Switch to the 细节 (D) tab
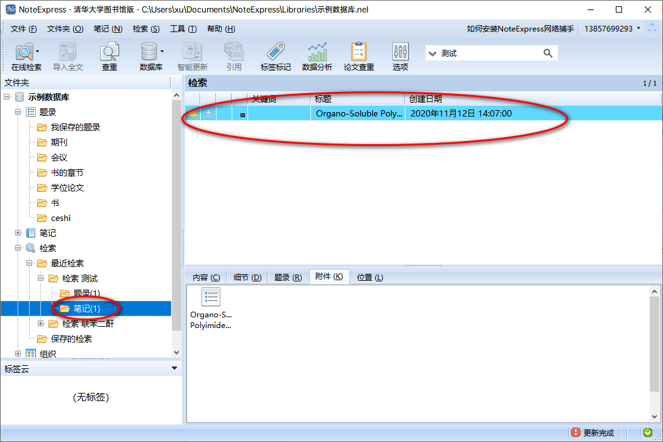Viewport: 663px width, 442px height. click(247, 278)
